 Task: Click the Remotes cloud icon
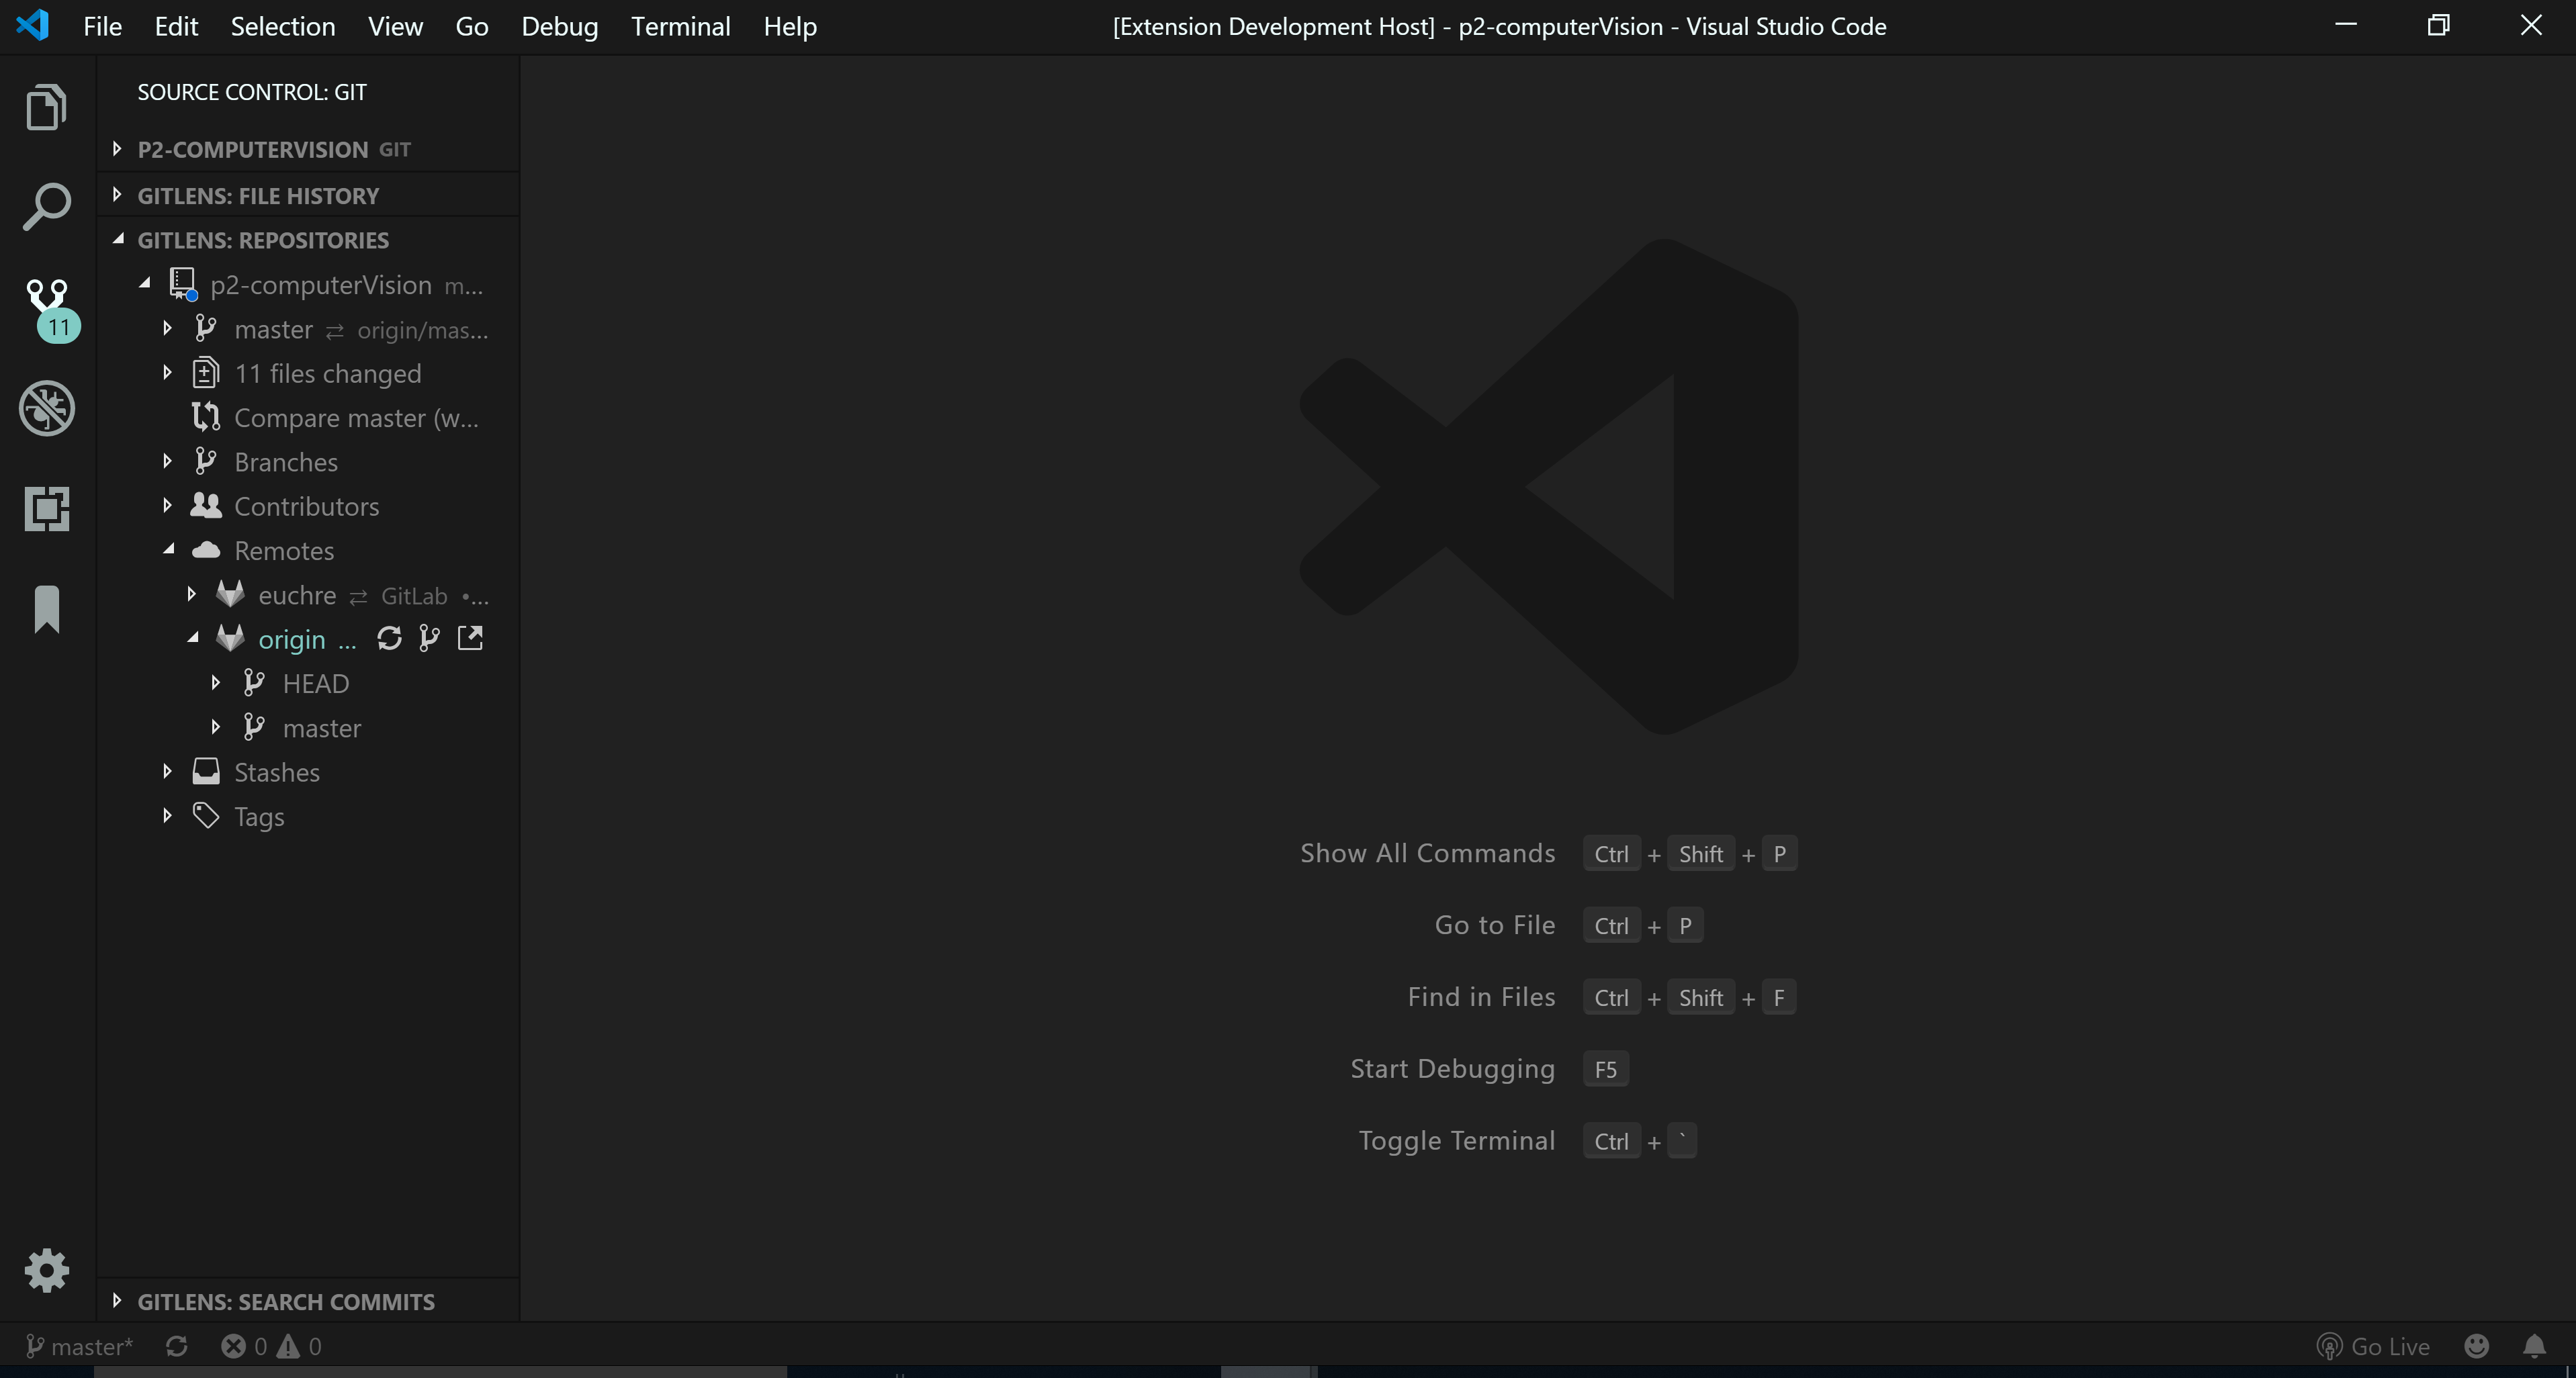[205, 549]
